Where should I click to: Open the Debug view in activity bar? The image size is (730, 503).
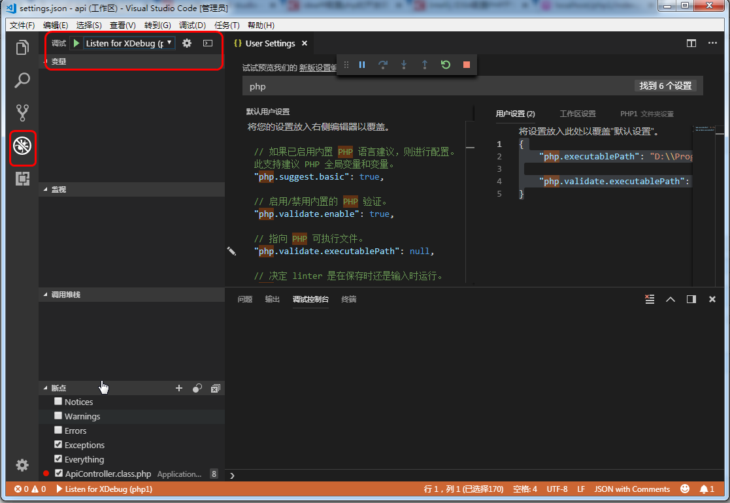click(x=22, y=146)
